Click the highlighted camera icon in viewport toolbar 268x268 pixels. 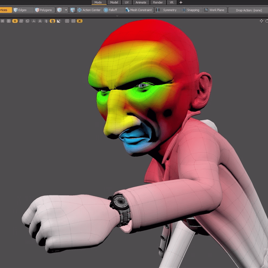[80, 21]
